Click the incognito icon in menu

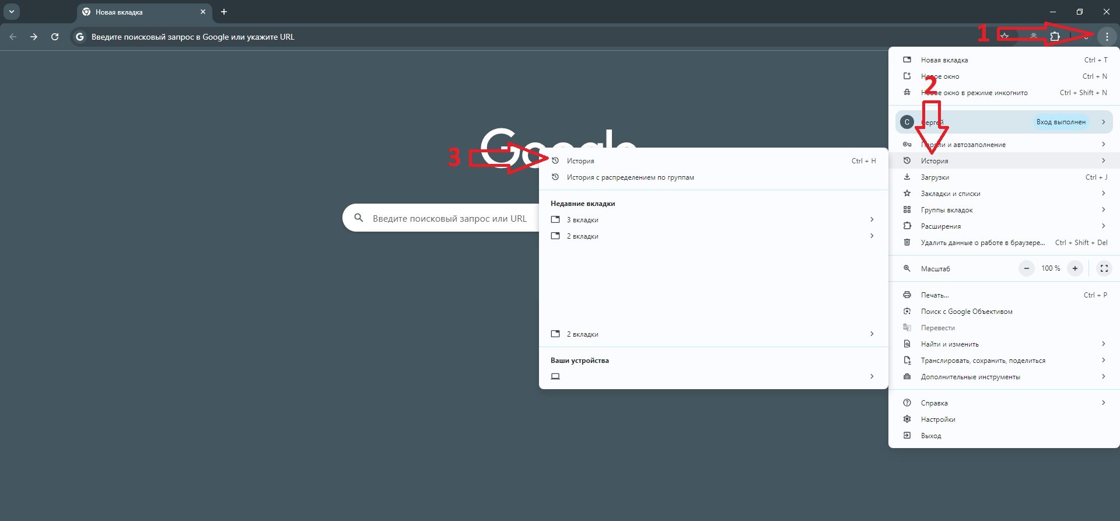tap(907, 92)
